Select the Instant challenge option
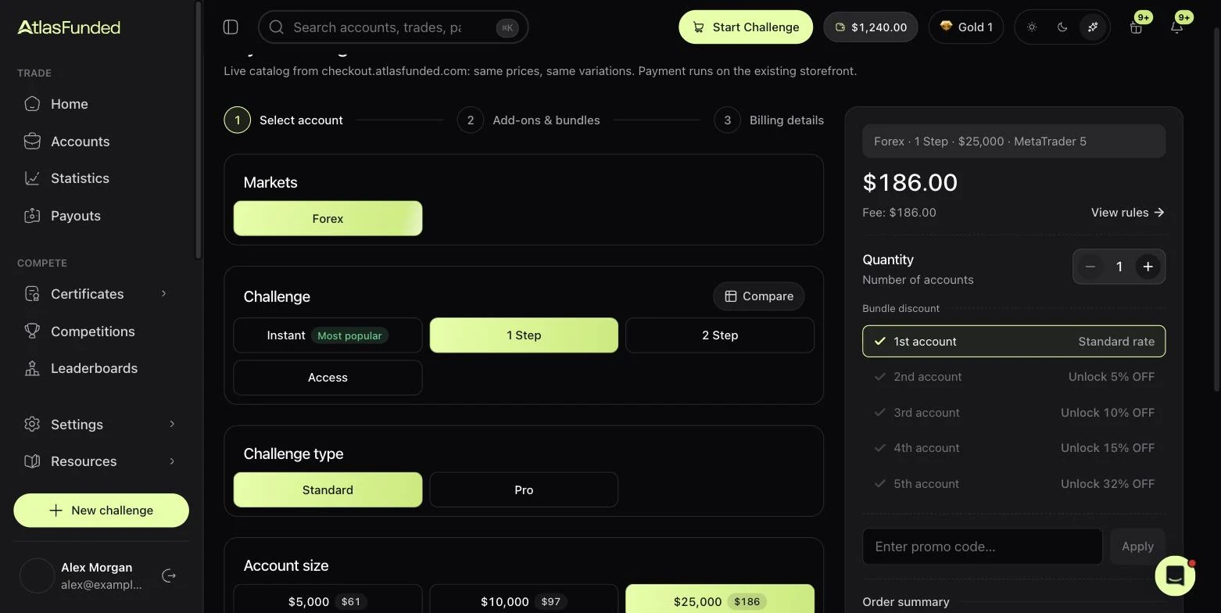Viewport: 1221px width, 613px height. click(328, 335)
